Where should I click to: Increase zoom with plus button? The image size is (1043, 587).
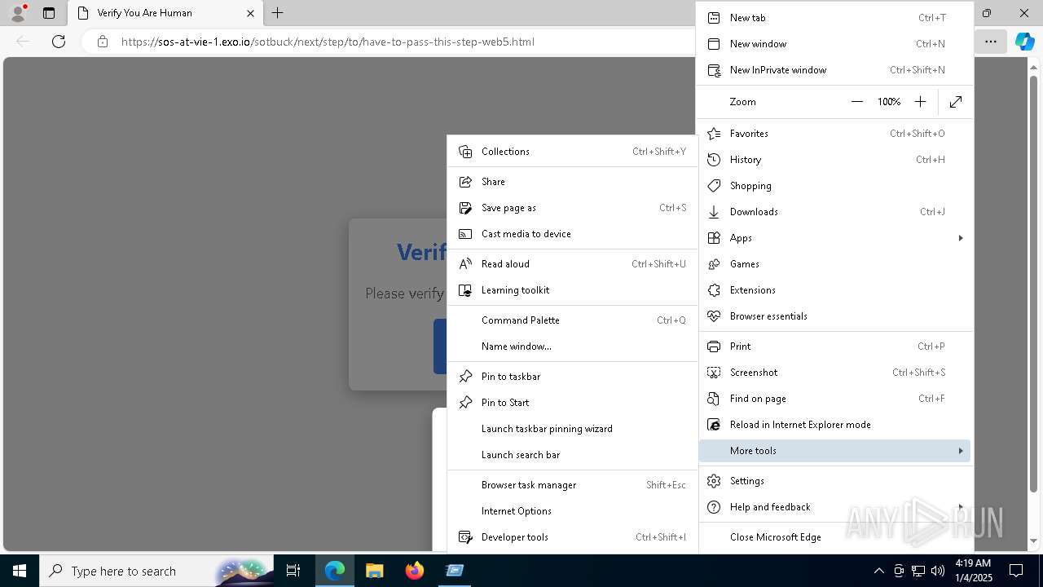click(920, 102)
